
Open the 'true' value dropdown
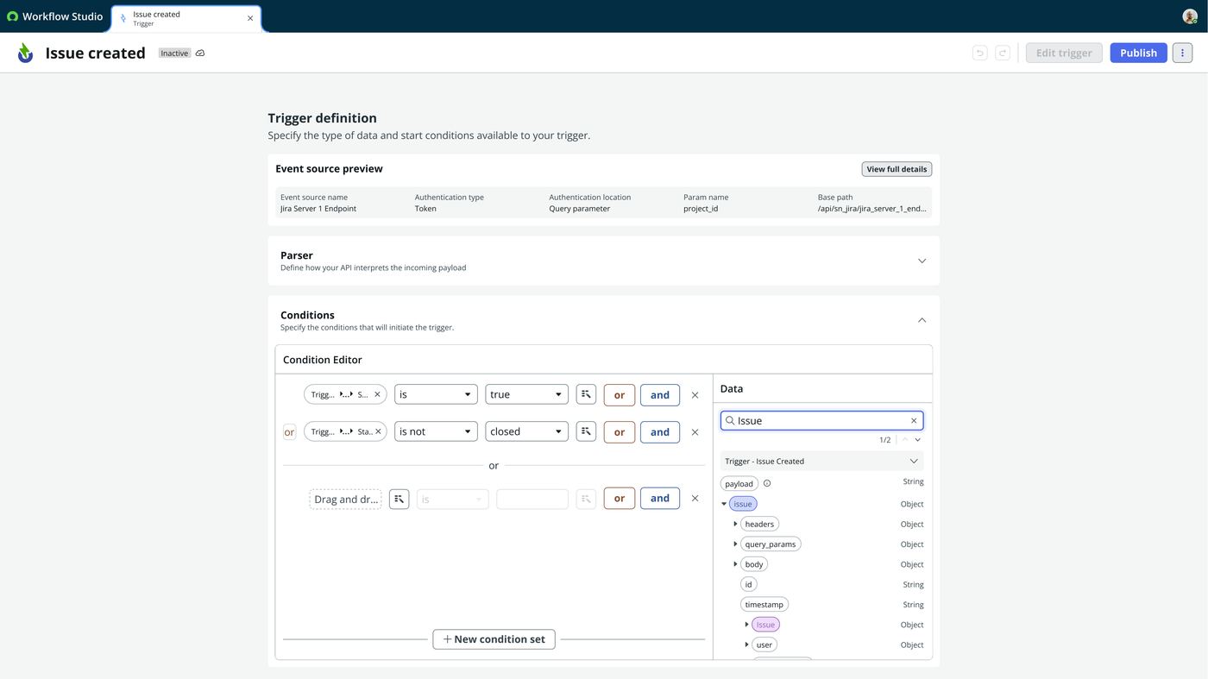[526, 394]
